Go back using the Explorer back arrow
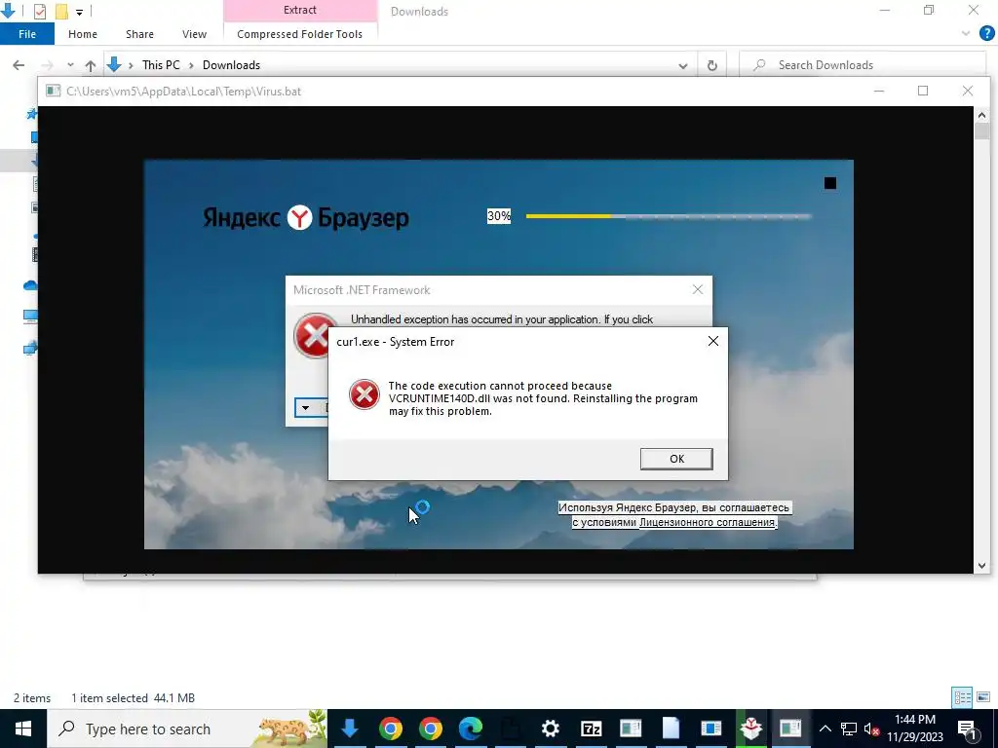This screenshot has width=998, height=748. (19, 65)
